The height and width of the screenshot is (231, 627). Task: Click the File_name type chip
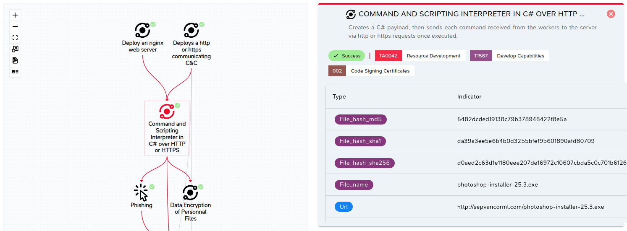pyautogui.click(x=354, y=184)
